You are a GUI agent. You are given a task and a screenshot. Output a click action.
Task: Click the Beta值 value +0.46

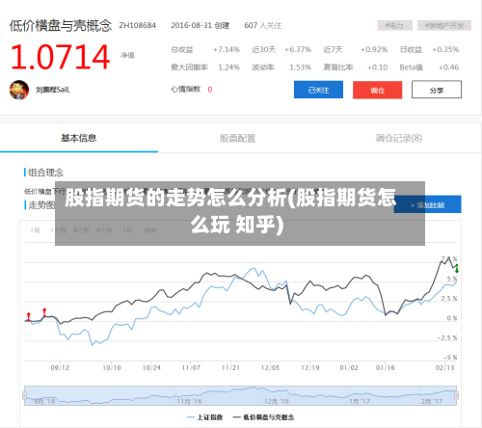(x=448, y=67)
